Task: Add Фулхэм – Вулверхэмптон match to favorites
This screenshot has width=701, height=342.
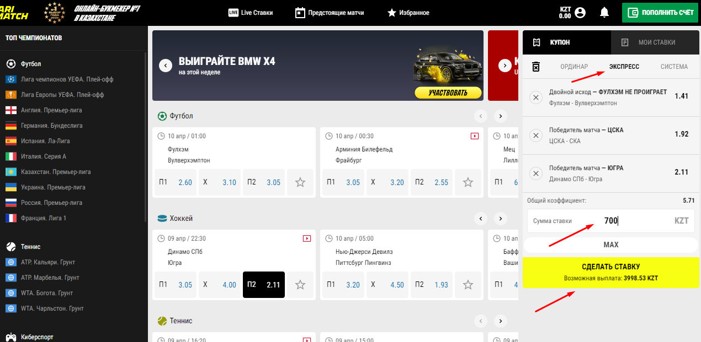Action: (x=300, y=182)
